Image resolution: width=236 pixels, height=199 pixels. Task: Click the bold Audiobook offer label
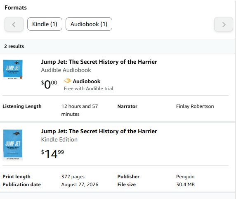click(x=87, y=82)
